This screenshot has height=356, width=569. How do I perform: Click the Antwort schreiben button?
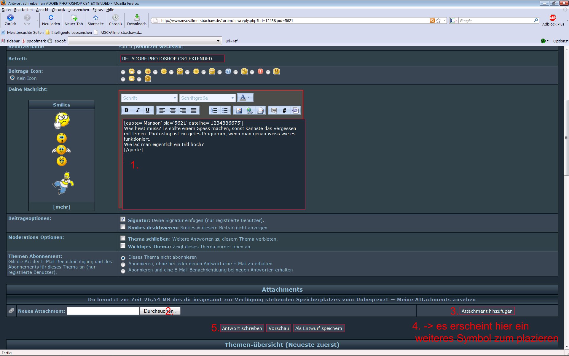[x=242, y=328]
